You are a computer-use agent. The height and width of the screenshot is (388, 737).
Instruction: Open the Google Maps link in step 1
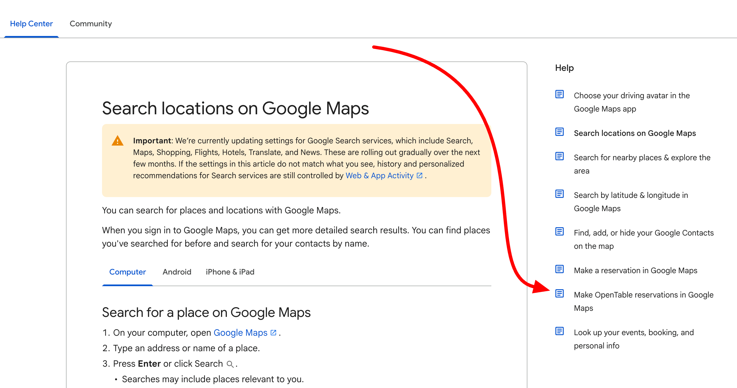[240, 333]
